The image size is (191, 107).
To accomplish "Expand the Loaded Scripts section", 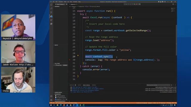I will (x=61, y=92).
